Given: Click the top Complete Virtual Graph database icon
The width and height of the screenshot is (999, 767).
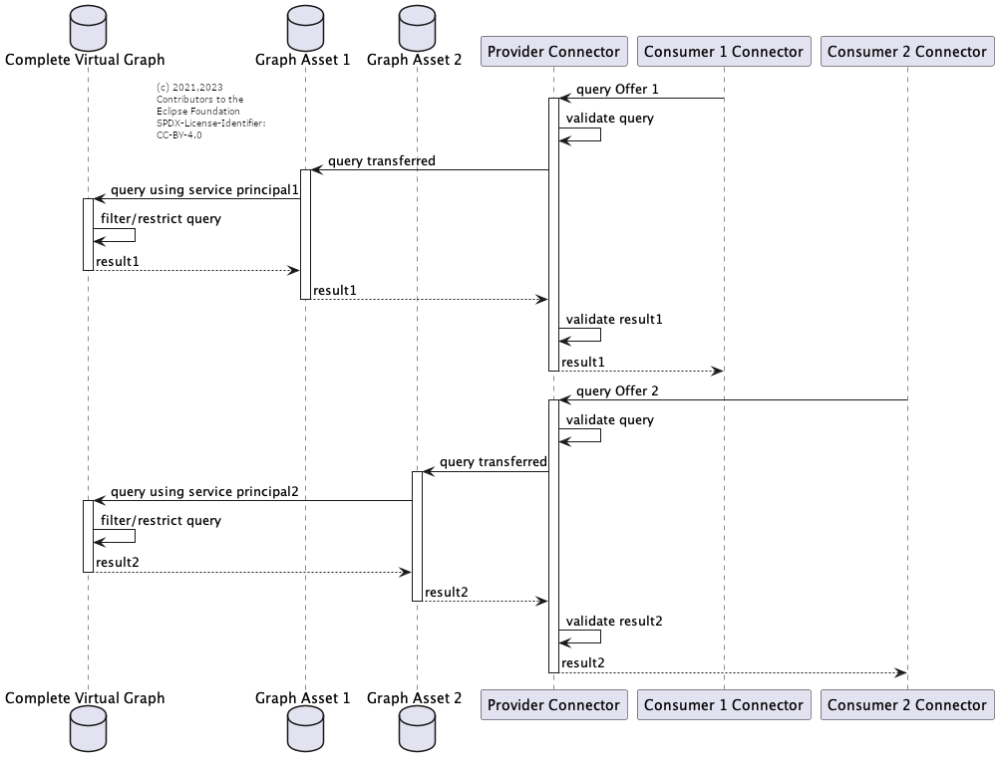Looking at the screenshot, I should coord(88,26).
